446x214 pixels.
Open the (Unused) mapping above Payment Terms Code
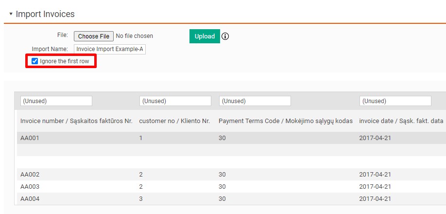255,101
